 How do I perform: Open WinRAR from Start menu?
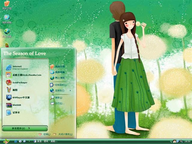click(13, 105)
